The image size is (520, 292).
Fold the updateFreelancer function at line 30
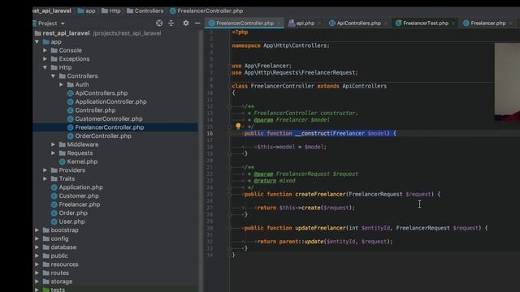point(229,228)
